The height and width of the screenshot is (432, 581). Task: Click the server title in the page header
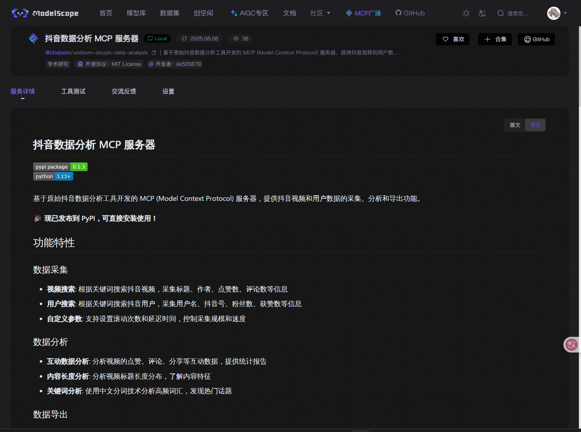[x=92, y=38]
